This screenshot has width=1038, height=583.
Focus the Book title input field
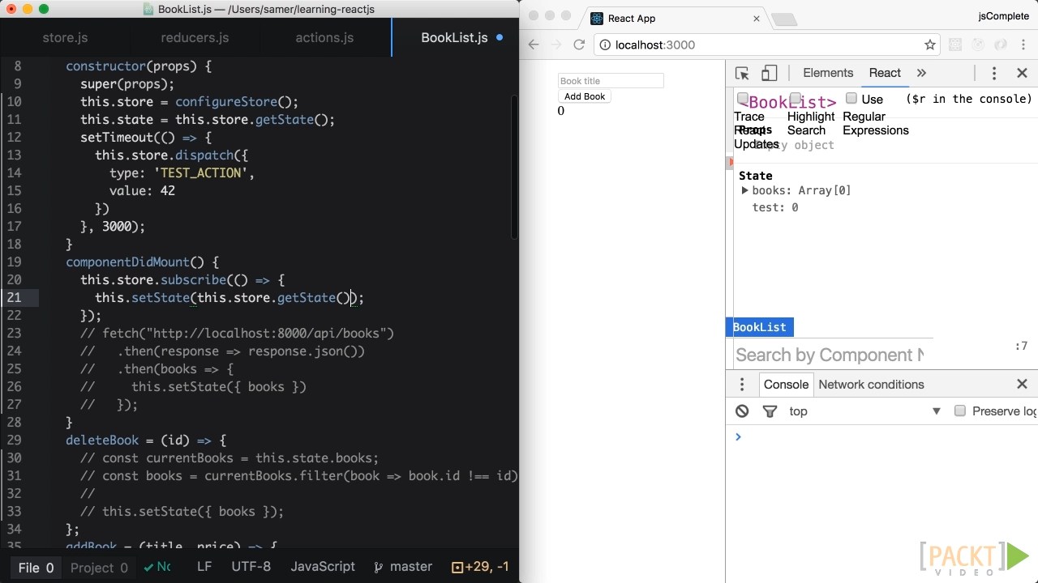(611, 81)
